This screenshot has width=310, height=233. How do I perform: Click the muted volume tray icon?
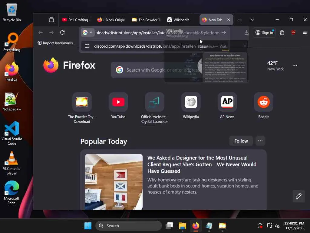coord(277,226)
